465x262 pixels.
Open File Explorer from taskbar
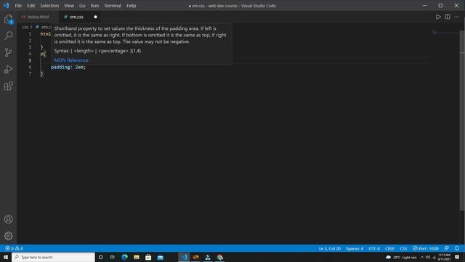pyautogui.click(x=137, y=257)
